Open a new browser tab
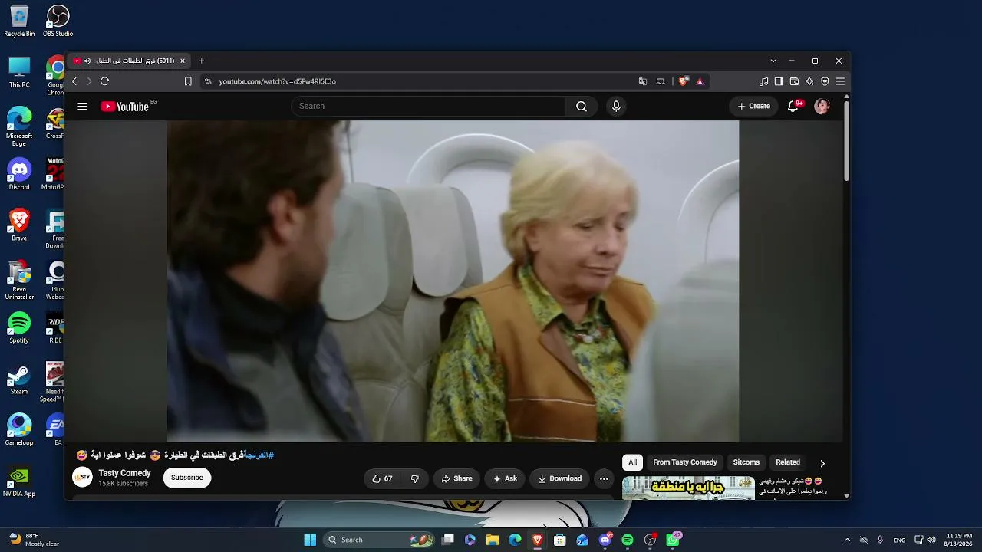This screenshot has width=982, height=552. coord(201,61)
